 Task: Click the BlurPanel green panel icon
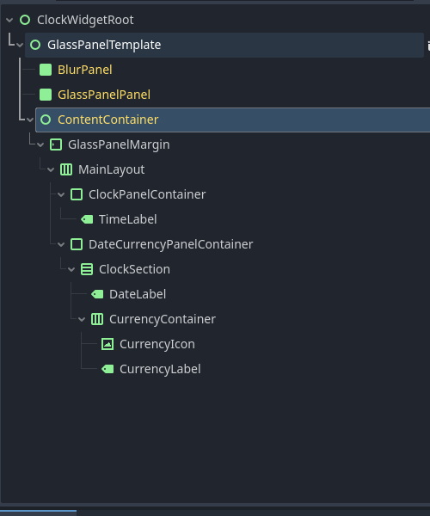(x=46, y=70)
